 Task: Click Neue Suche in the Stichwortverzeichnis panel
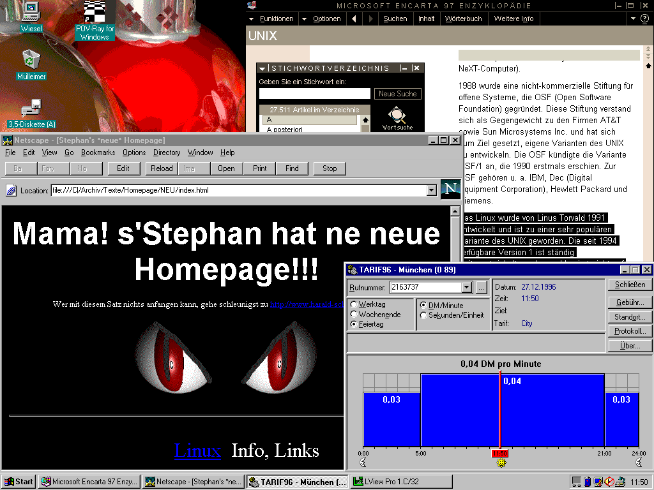pos(397,94)
